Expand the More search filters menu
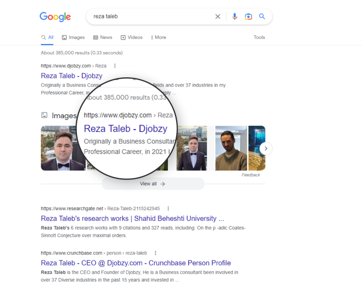Image resolution: width=362 pixels, height=290 pixels. (x=158, y=37)
